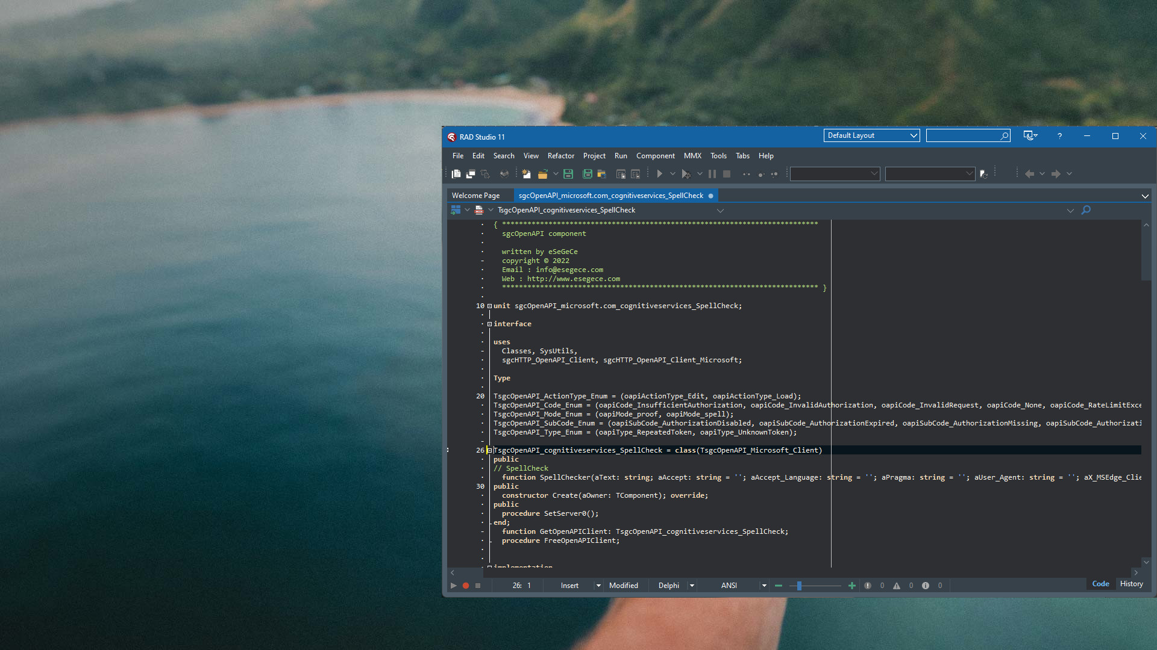Click the Run Without Debugging icon
The height and width of the screenshot is (650, 1157).
686,174
